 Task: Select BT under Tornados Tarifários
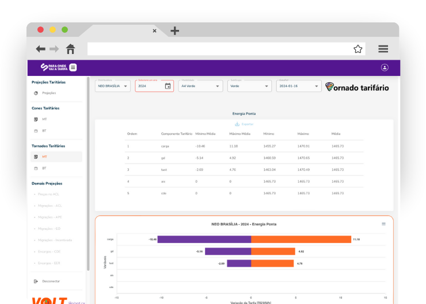point(44,168)
